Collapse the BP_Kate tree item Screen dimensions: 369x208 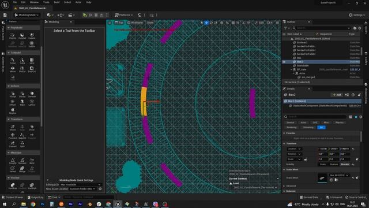pyautogui.click(x=291, y=69)
